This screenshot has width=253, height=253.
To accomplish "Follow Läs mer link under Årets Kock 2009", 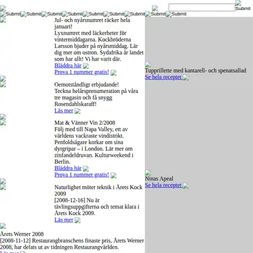I will click(64, 219).
